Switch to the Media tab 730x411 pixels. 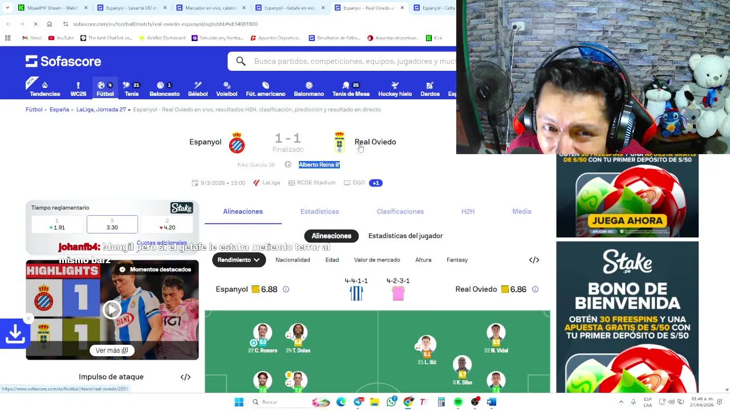(x=522, y=211)
